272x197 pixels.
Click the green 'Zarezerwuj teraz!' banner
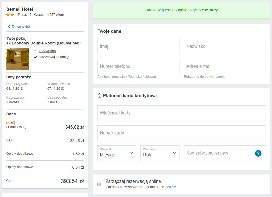(181, 10)
